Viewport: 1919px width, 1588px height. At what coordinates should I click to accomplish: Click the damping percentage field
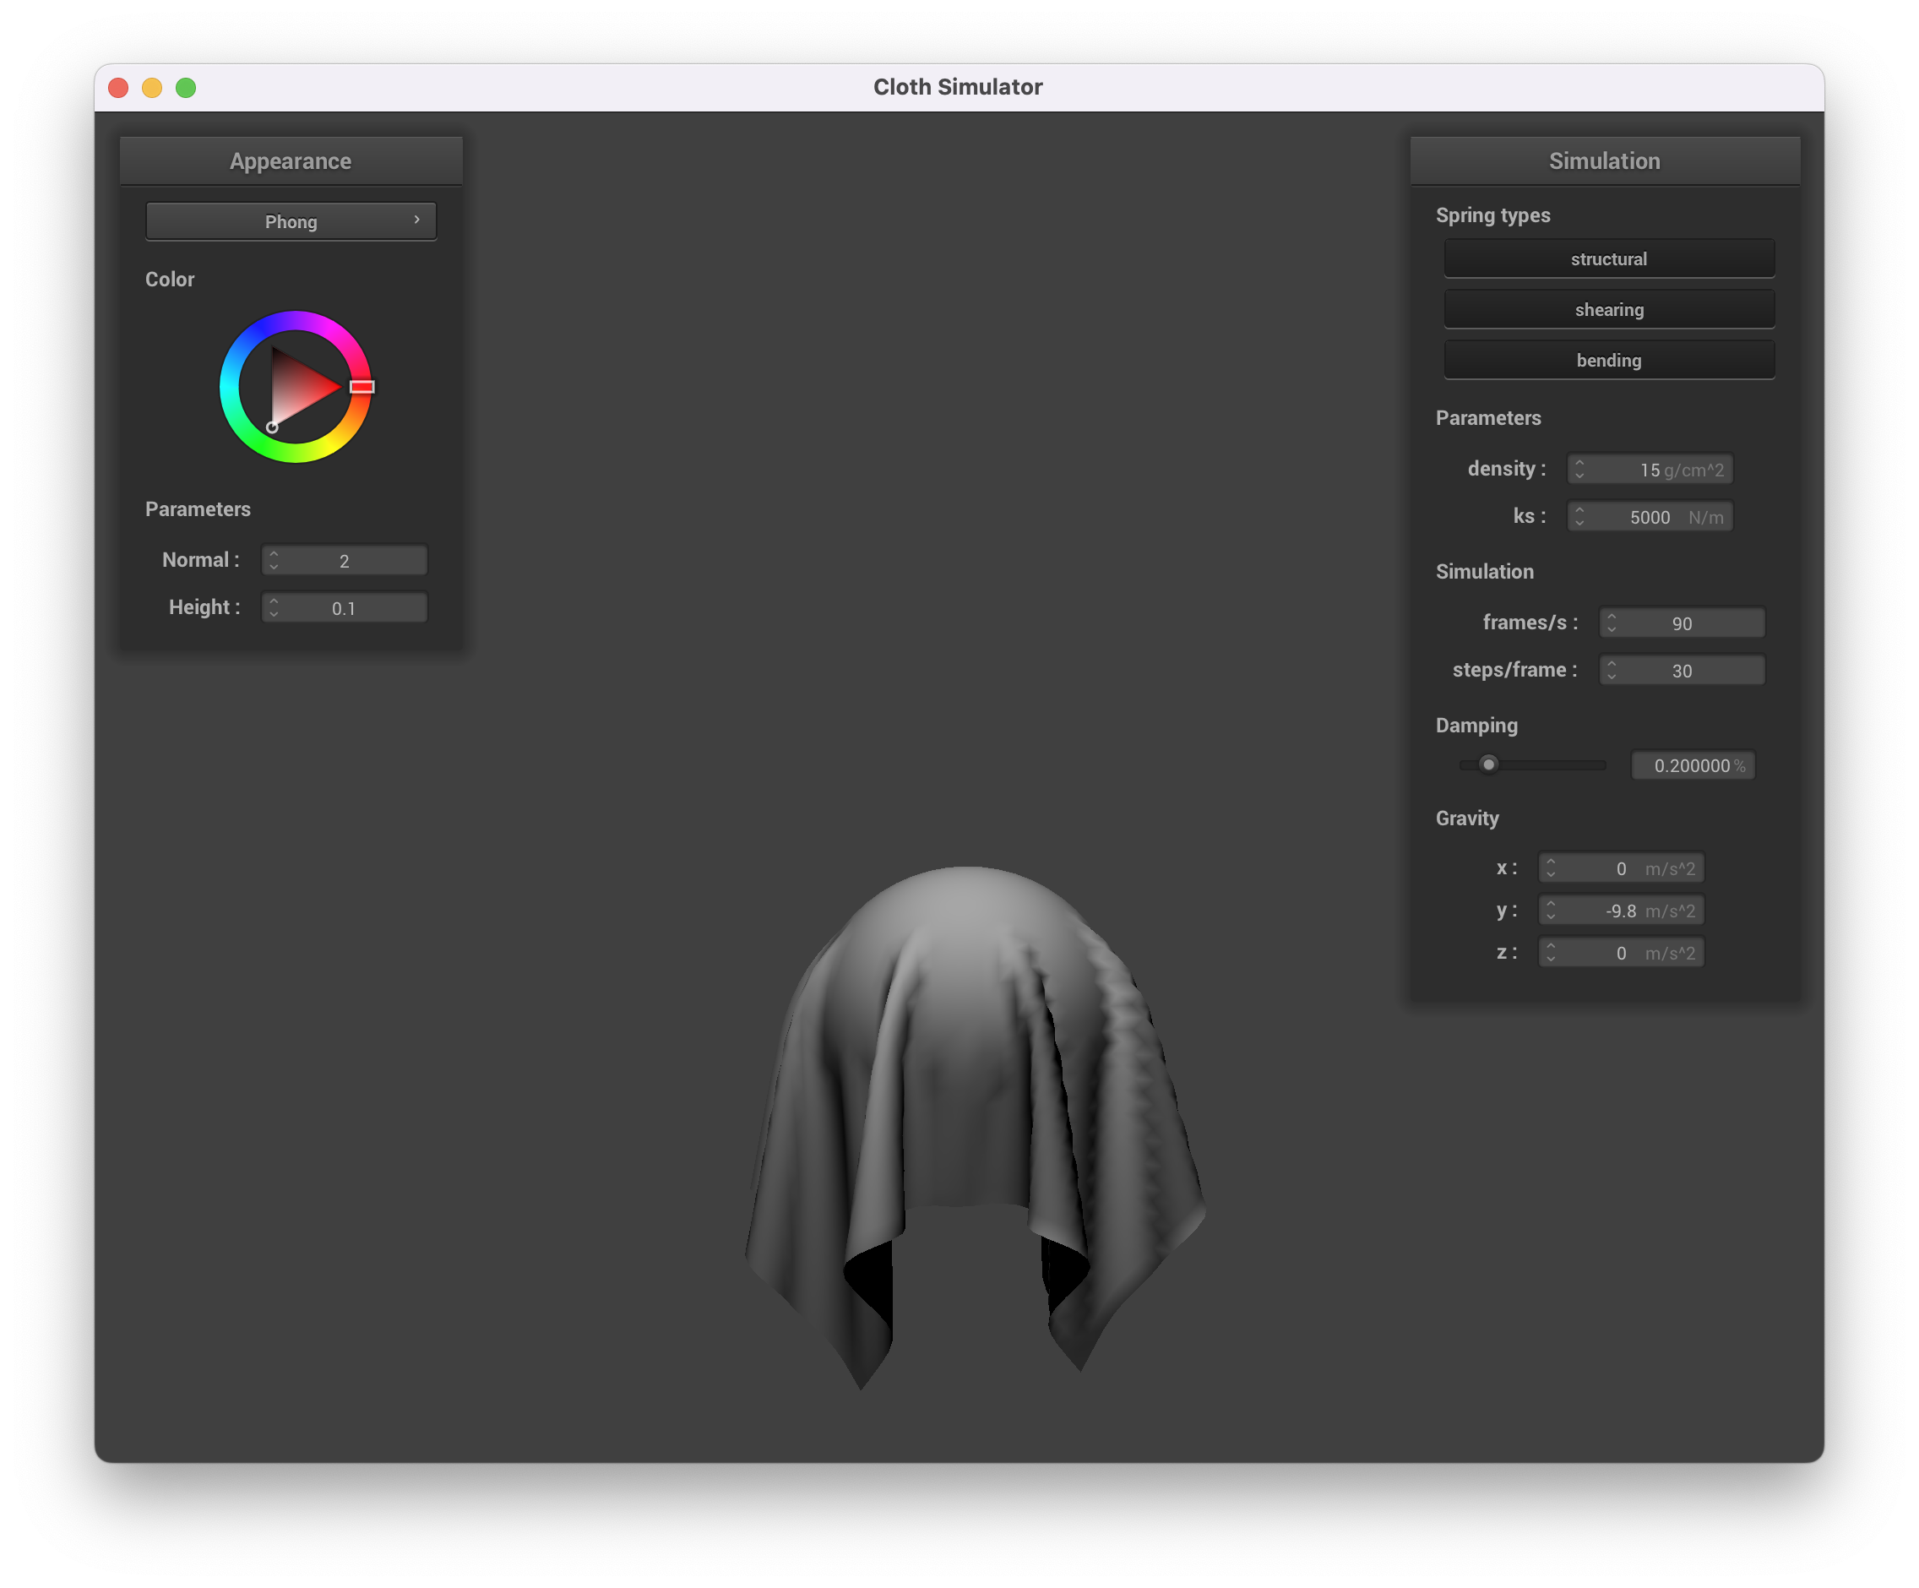(1693, 764)
